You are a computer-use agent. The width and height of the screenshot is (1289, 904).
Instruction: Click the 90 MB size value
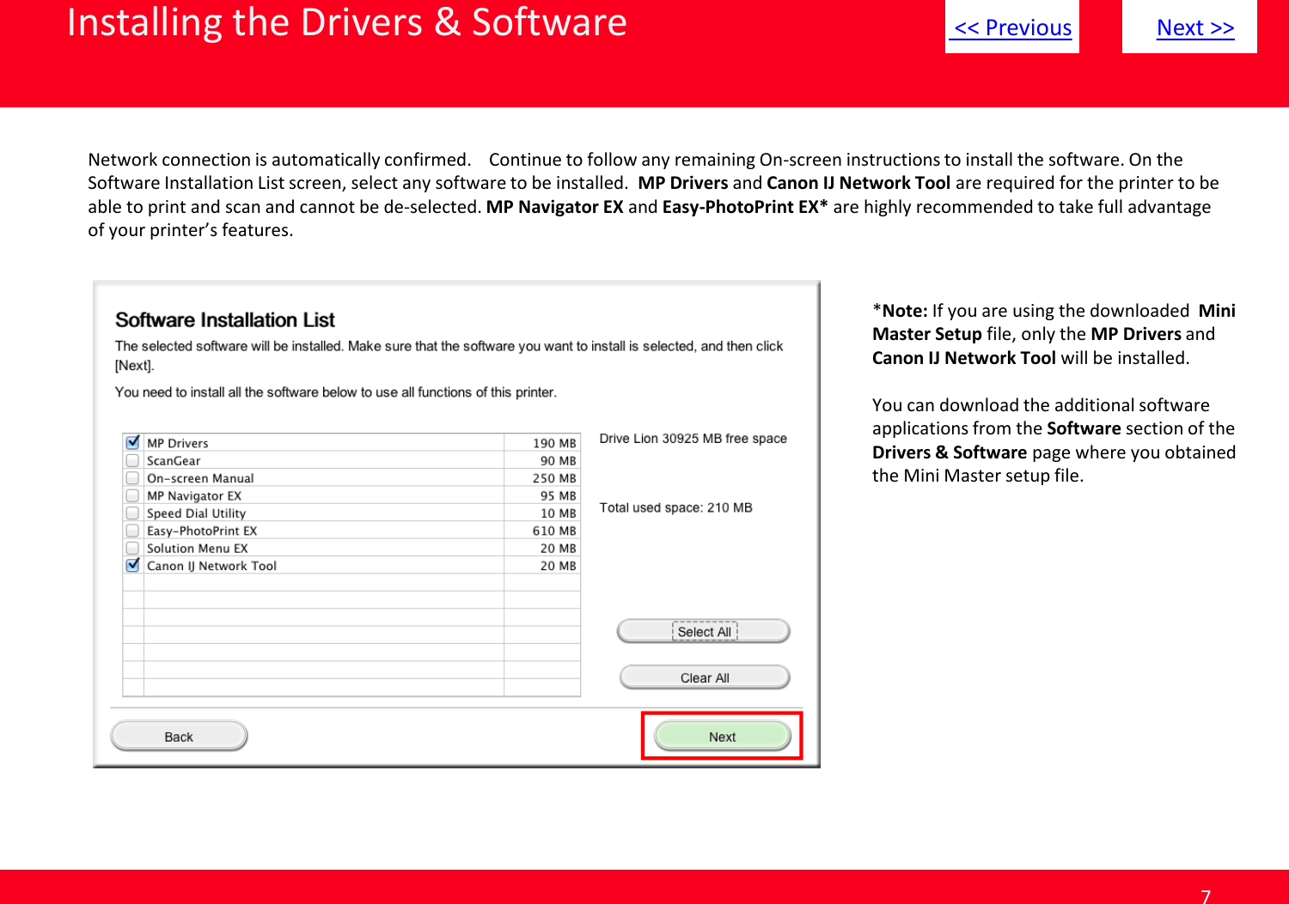point(559,461)
